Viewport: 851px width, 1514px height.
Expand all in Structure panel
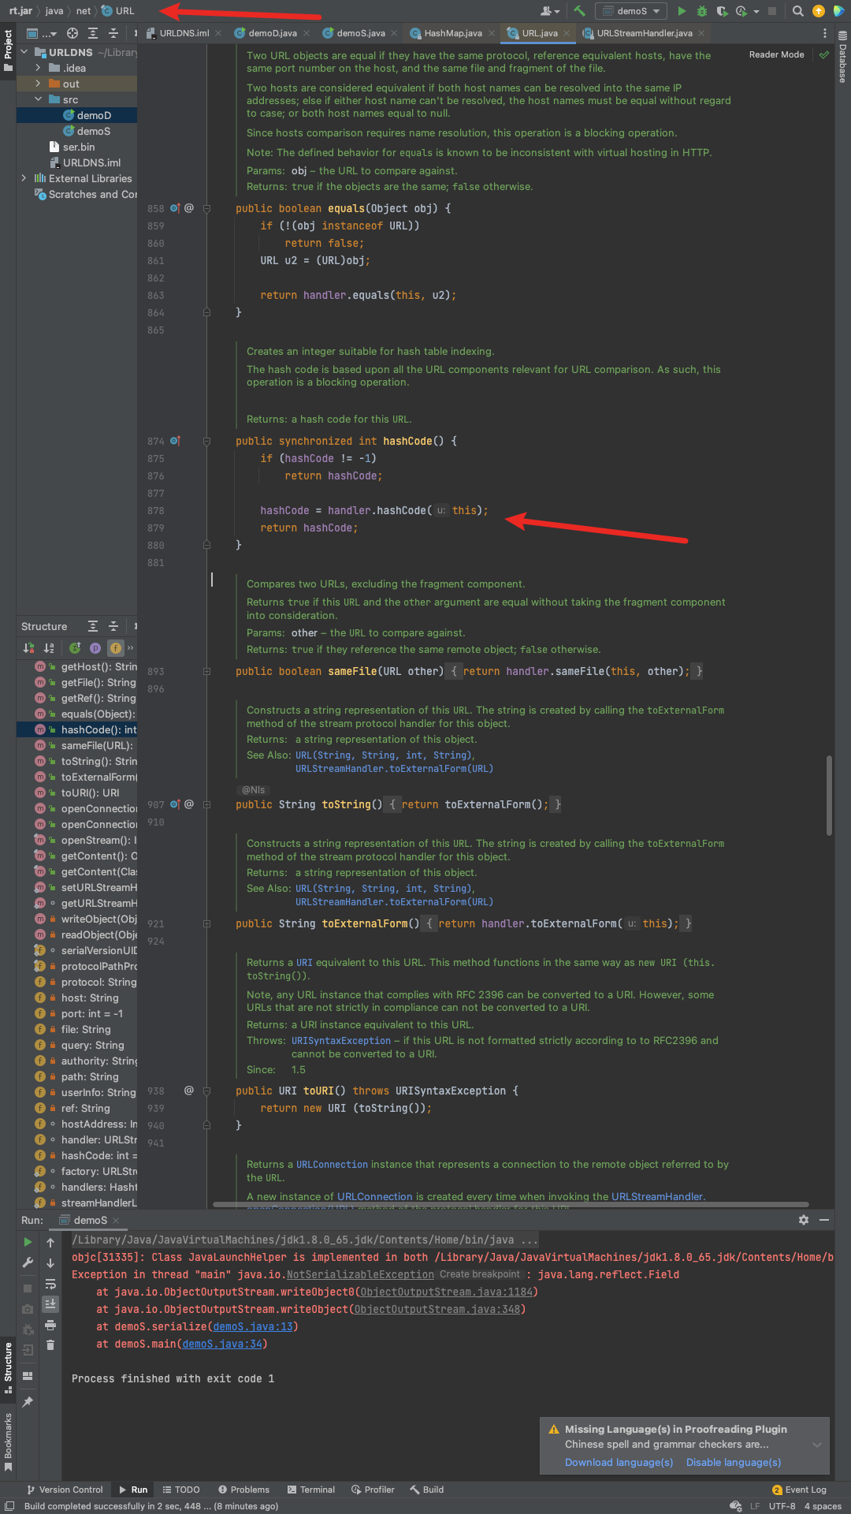tap(93, 626)
